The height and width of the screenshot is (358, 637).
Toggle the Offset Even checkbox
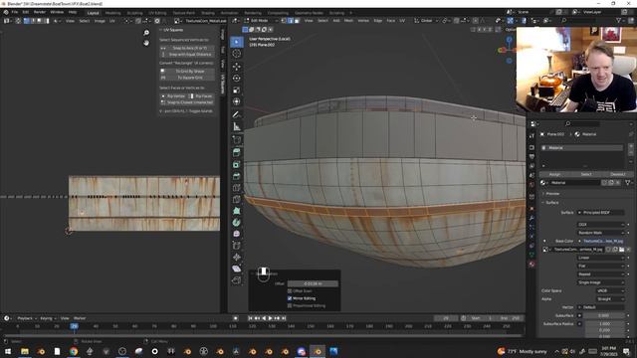click(x=290, y=291)
